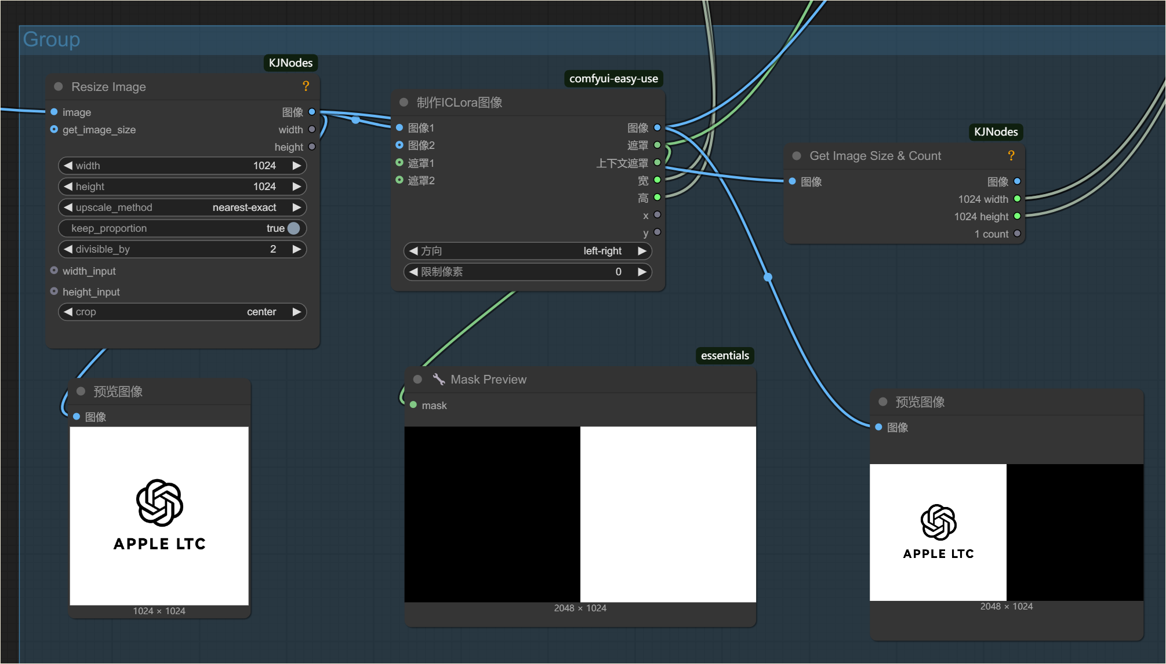The image size is (1166, 664).
Task: Decrease divisible_by with left arrow
Action: (x=68, y=249)
